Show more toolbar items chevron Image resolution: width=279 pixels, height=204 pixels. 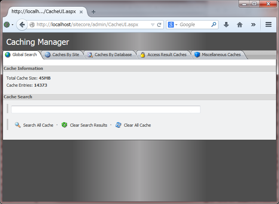tap(253, 25)
